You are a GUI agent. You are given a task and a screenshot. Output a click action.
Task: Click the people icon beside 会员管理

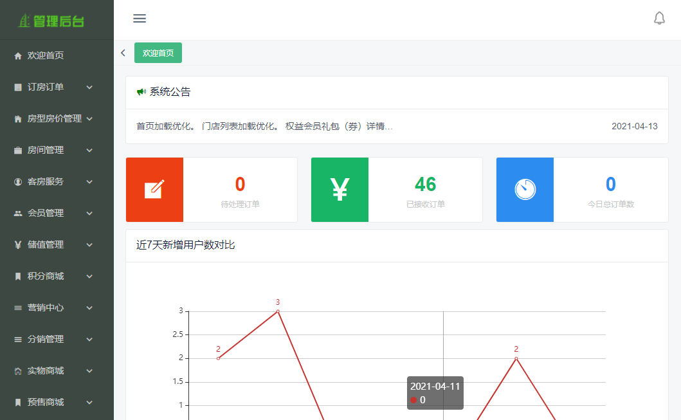[x=18, y=214]
